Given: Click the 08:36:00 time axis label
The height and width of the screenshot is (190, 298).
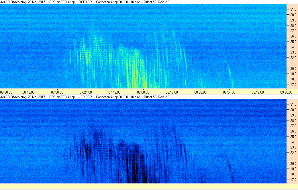Looking at the screenshot, I should 200,92.
